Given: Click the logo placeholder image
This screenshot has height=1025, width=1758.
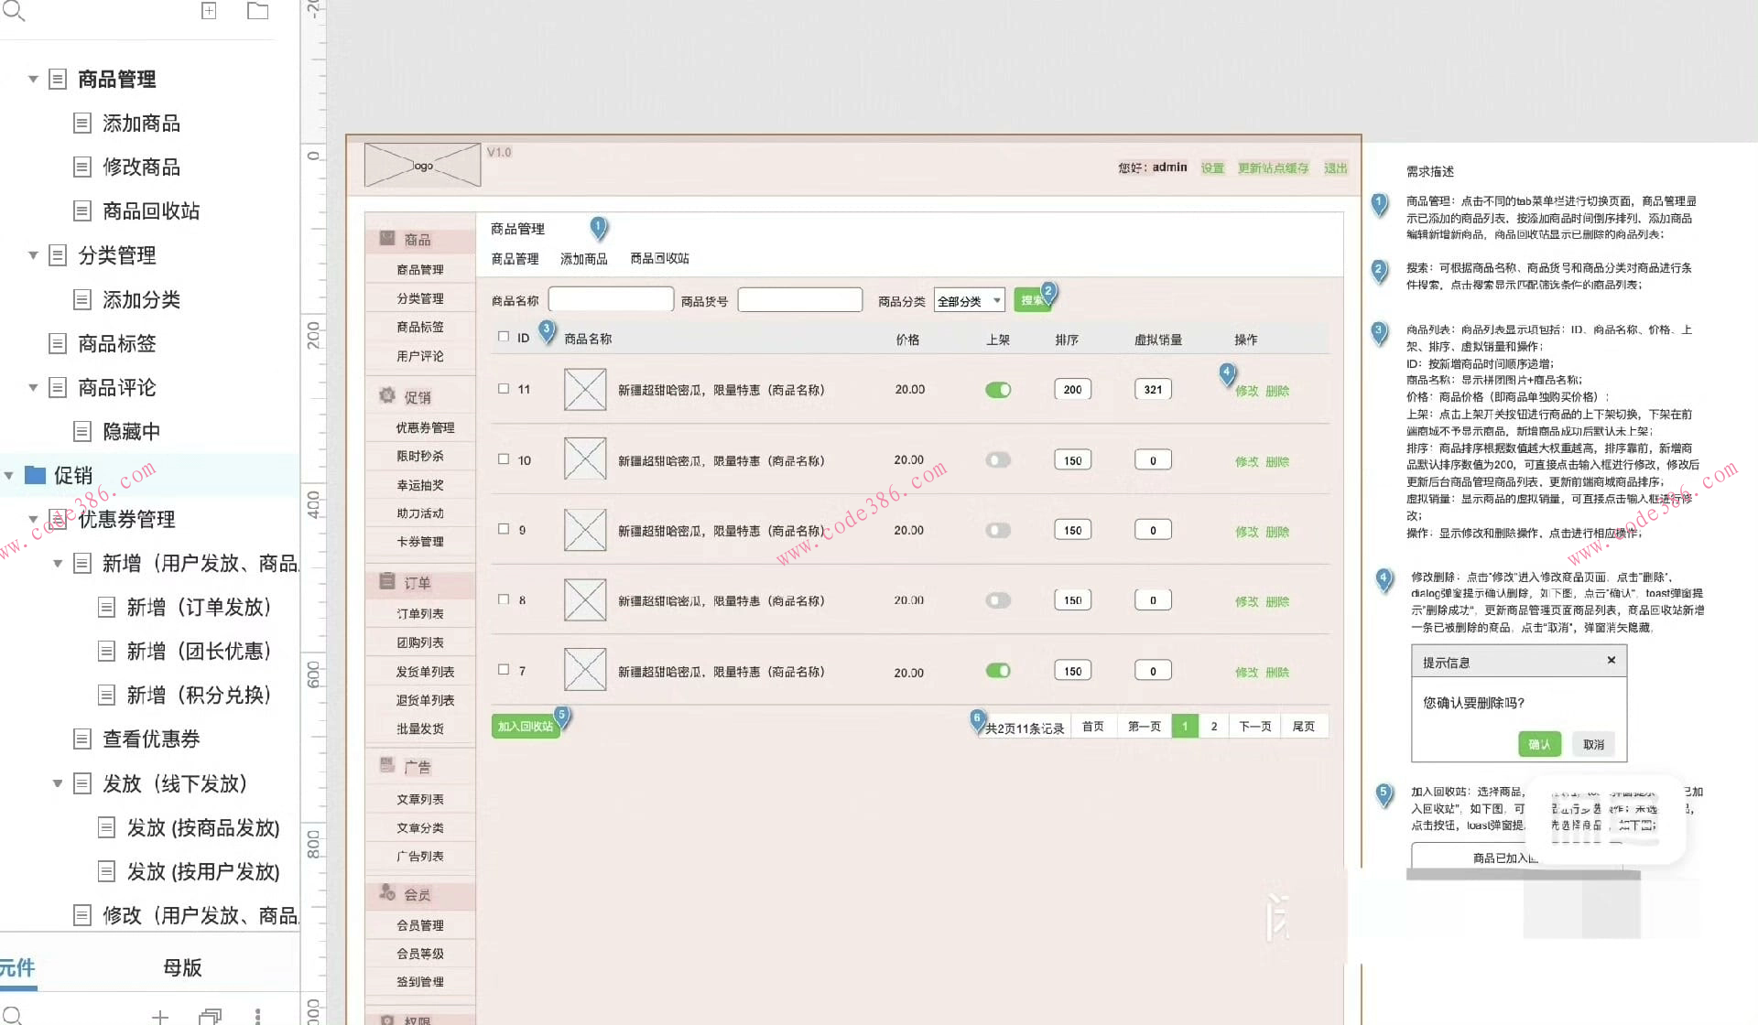Looking at the screenshot, I should pyautogui.click(x=422, y=166).
